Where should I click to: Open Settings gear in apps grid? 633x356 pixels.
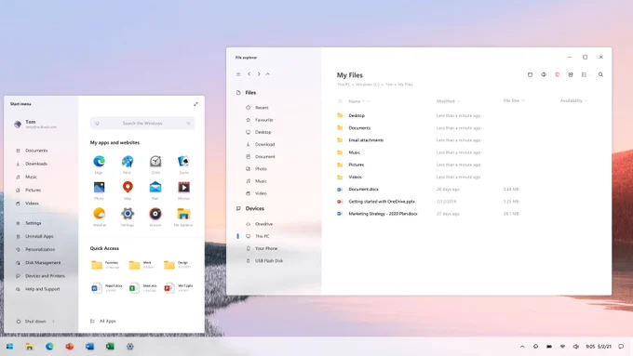point(128,214)
